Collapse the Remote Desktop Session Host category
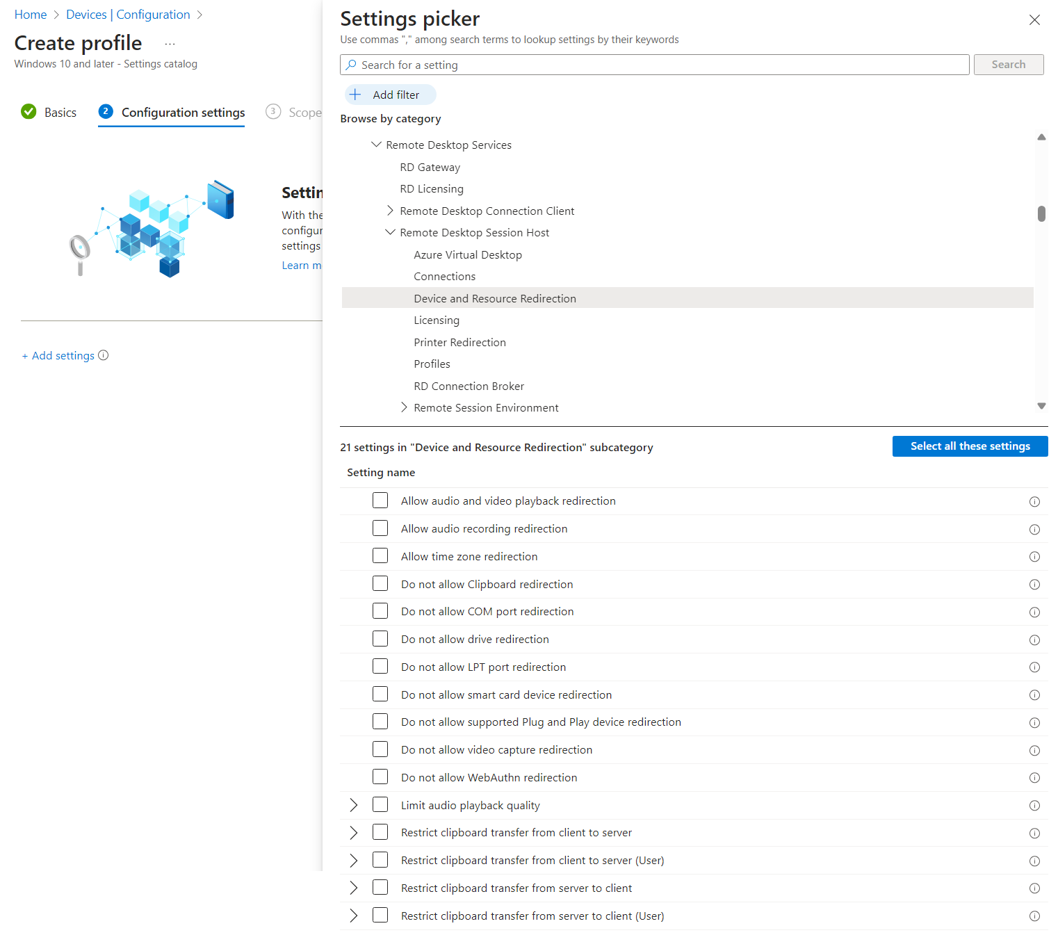The width and height of the screenshot is (1058, 951). click(391, 232)
